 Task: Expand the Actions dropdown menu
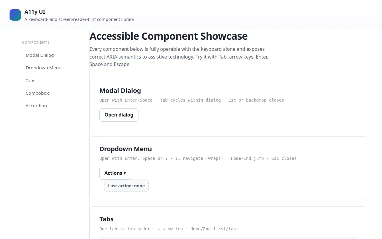(115, 173)
